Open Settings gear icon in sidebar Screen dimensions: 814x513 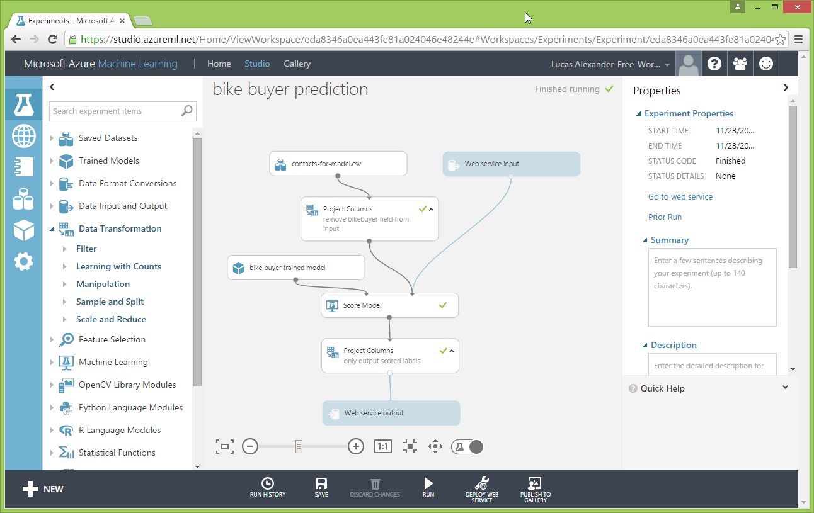(23, 261)
